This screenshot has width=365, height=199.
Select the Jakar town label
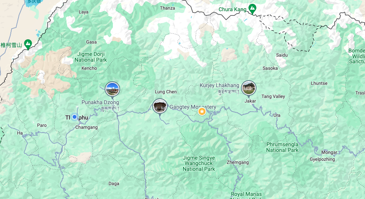pos(250,101)
